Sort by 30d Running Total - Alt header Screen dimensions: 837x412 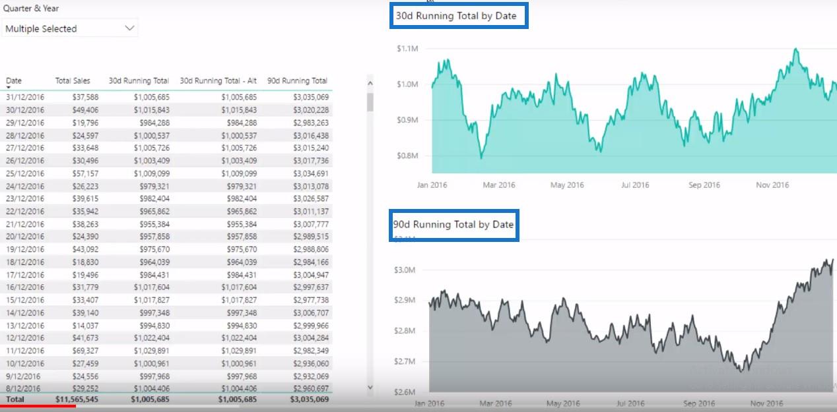[218, 80]
